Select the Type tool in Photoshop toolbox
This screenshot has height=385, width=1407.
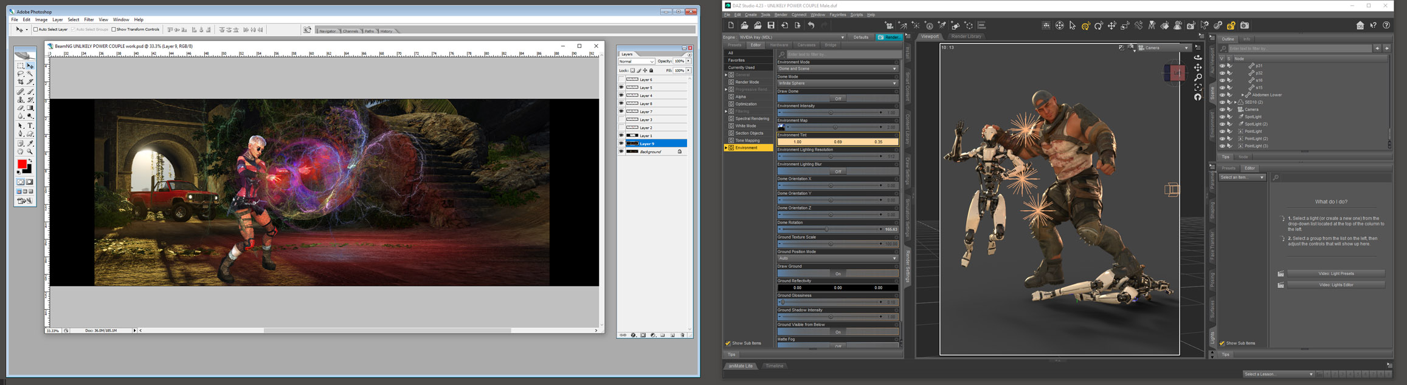(x=30, y=125)
